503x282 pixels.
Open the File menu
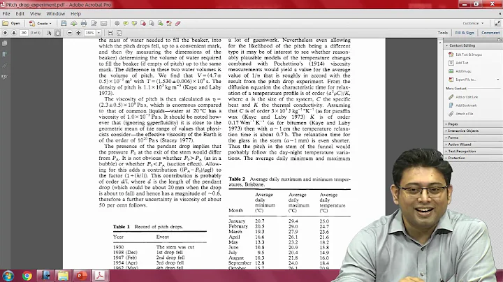[x=6, y=14]
